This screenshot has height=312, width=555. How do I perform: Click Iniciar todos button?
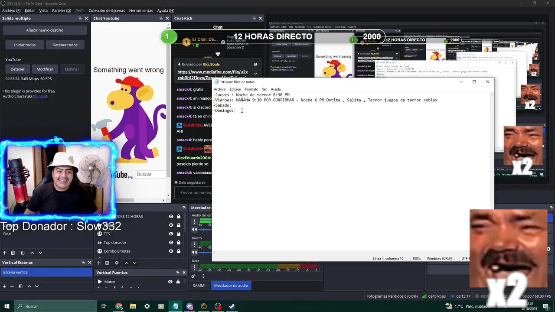point(25,45)
